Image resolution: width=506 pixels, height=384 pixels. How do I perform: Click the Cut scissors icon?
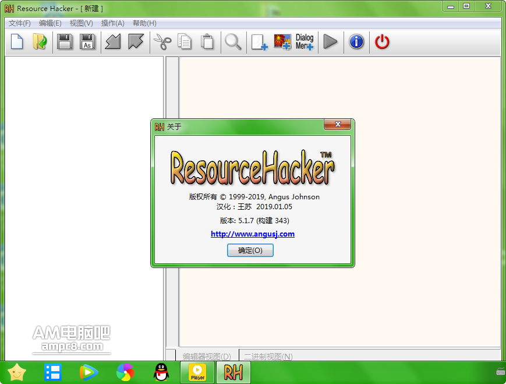click(x=162, y=41)
